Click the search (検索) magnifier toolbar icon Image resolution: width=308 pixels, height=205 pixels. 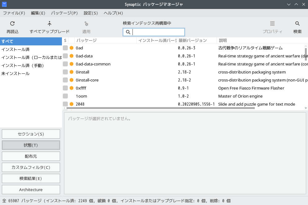297,23
